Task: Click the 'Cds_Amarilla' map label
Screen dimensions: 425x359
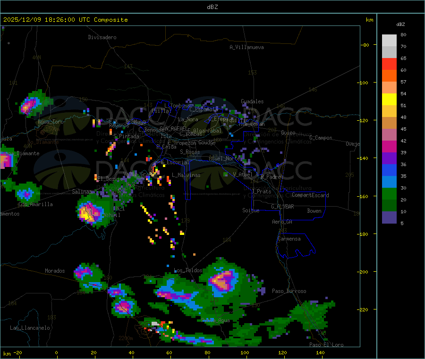Action: (35, 204)
